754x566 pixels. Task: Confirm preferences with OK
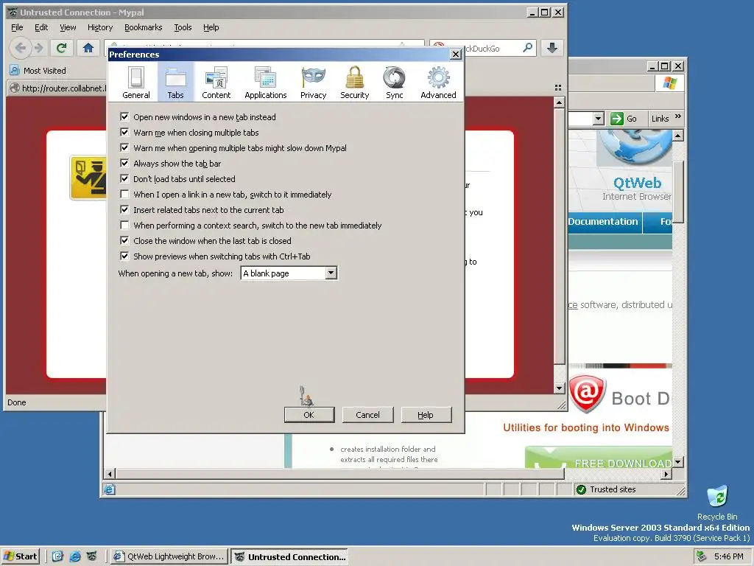309,415
